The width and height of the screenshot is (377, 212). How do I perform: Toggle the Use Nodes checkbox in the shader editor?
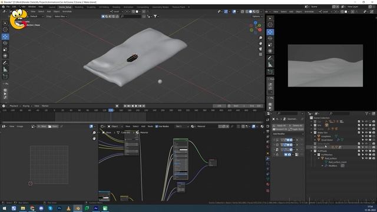[157, 127]
